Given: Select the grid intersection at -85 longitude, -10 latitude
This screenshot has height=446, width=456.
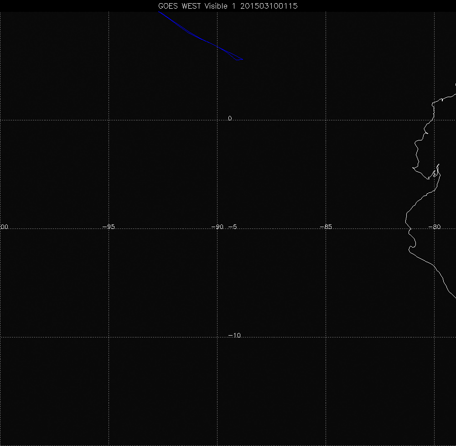Looking at the screenshot, I should point(326,337).
